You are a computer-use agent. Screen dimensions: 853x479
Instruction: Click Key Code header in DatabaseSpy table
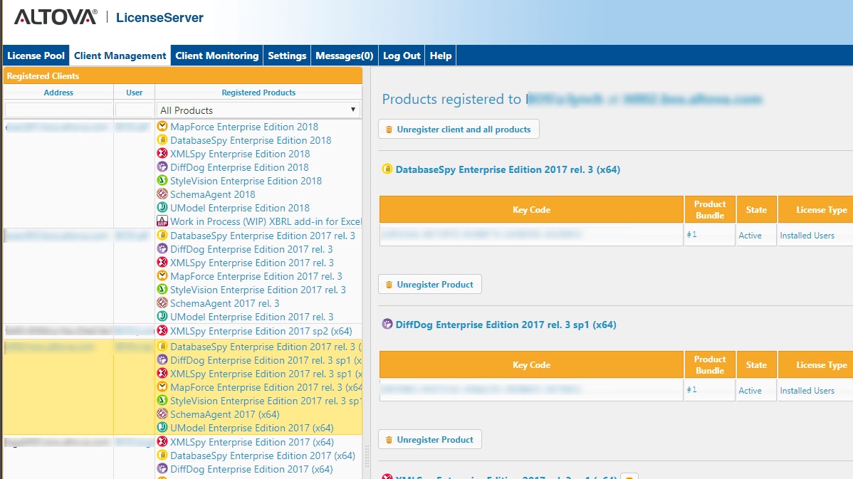(x=531, y=210)
